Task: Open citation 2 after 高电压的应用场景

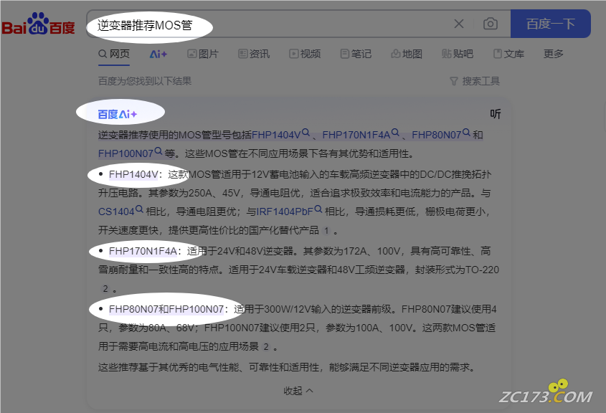Action: click(x=266, y=346)
